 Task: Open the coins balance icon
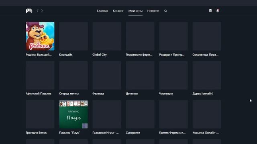(x=210, y=11)
